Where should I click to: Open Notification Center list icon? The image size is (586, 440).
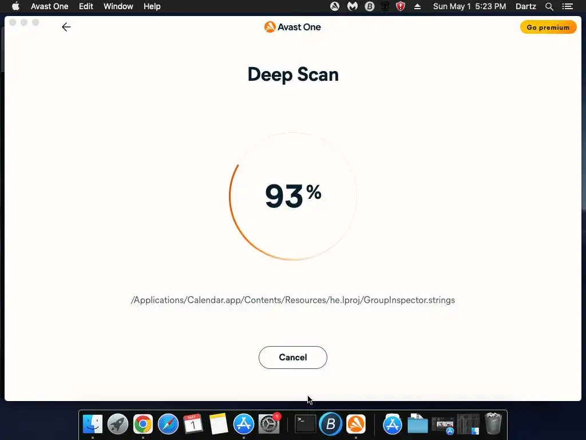coord(567,6)
